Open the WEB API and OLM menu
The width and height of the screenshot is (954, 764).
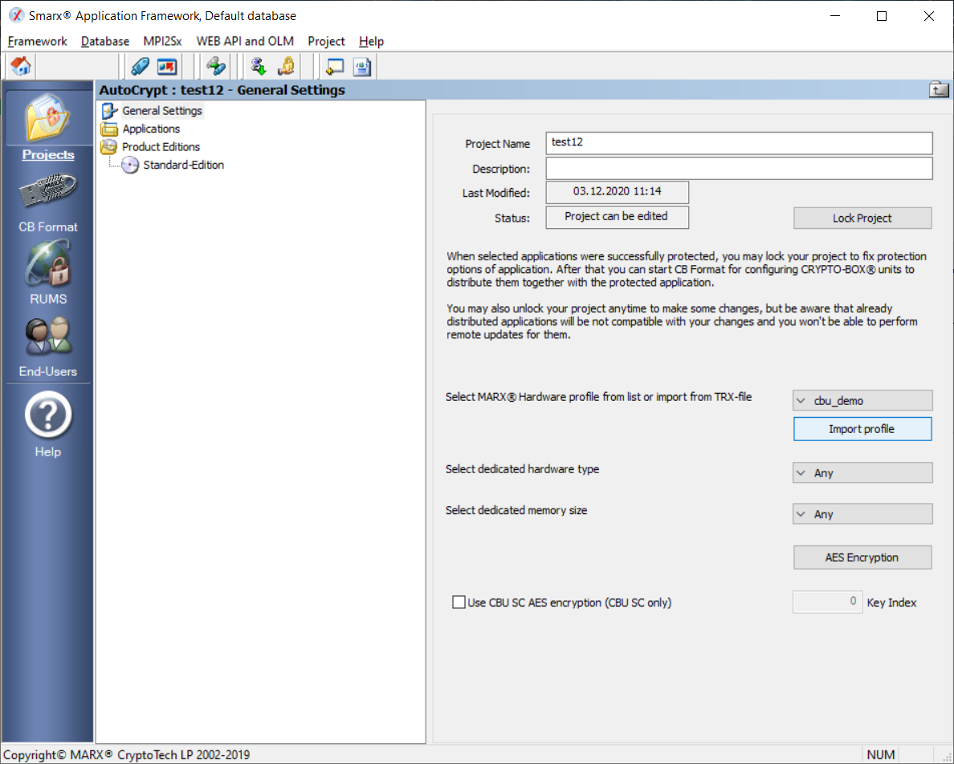(245, 41)
